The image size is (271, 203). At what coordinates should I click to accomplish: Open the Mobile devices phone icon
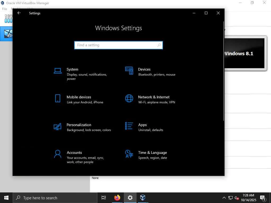[57, 98]
